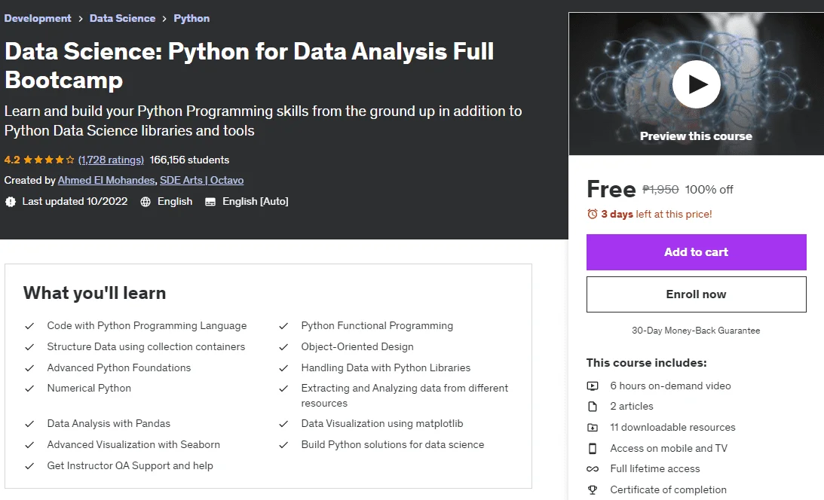
Task: Click the mobile icon beside Access on mobile
Action: 593,449
